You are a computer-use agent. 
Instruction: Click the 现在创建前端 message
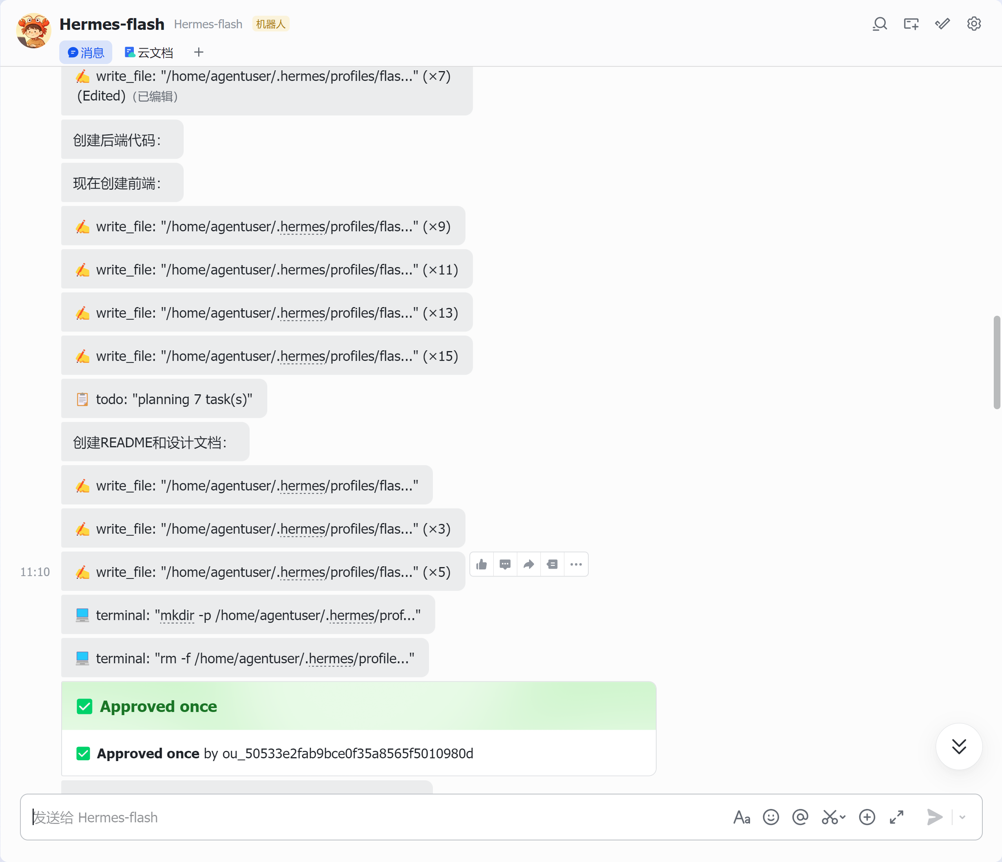coord(122,183)
